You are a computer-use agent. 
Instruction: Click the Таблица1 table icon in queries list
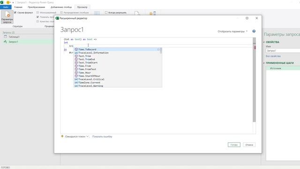(5, 37)
